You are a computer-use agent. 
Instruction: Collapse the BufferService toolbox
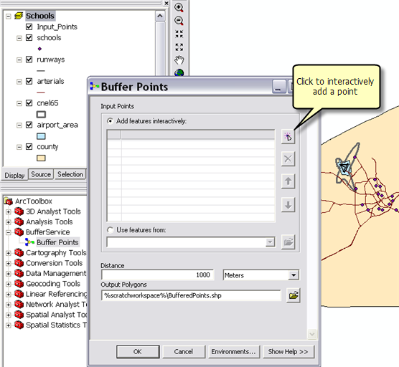(x=9, y=232)
